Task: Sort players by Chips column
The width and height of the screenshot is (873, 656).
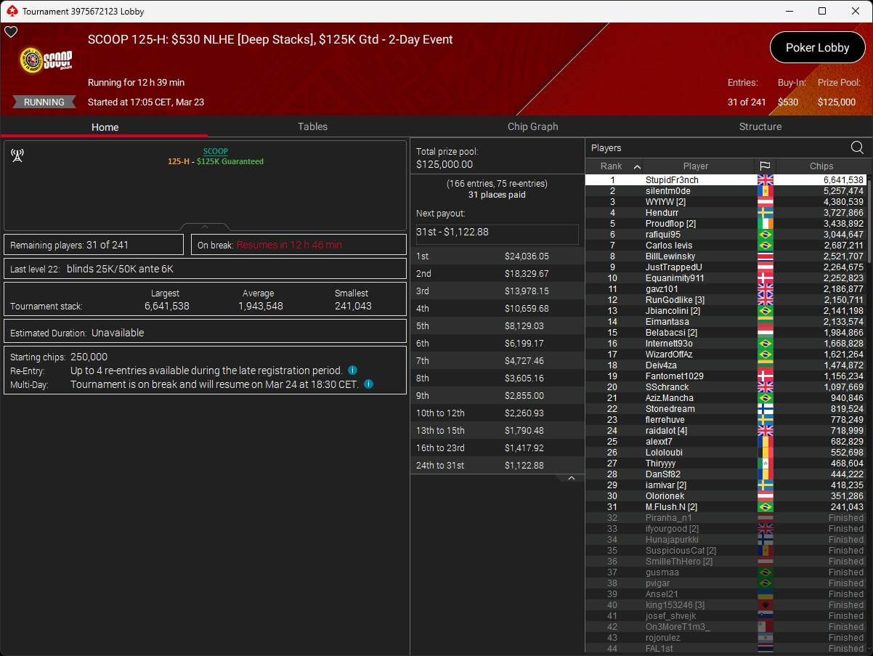Action: (821, 166)
